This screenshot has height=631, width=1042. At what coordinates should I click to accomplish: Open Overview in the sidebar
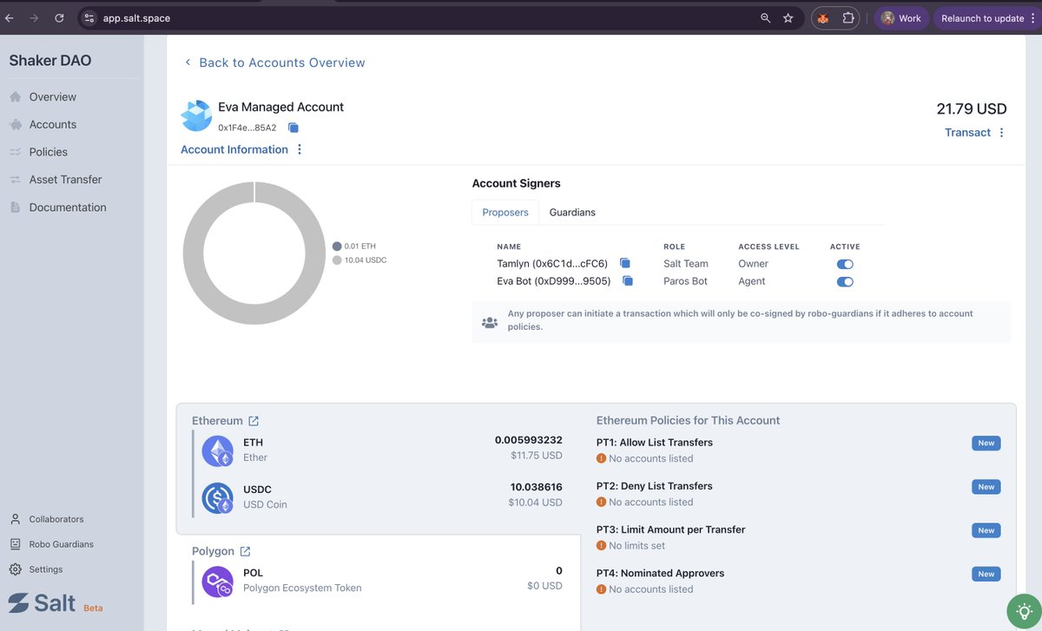(x=53, y=97)
